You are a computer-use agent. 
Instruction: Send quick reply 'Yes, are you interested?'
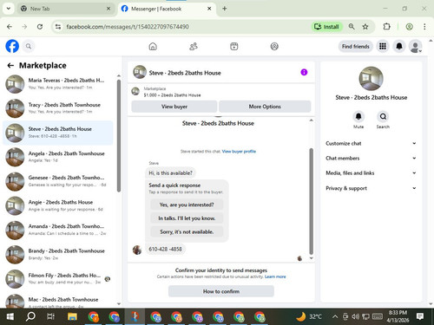pos(187,205)
